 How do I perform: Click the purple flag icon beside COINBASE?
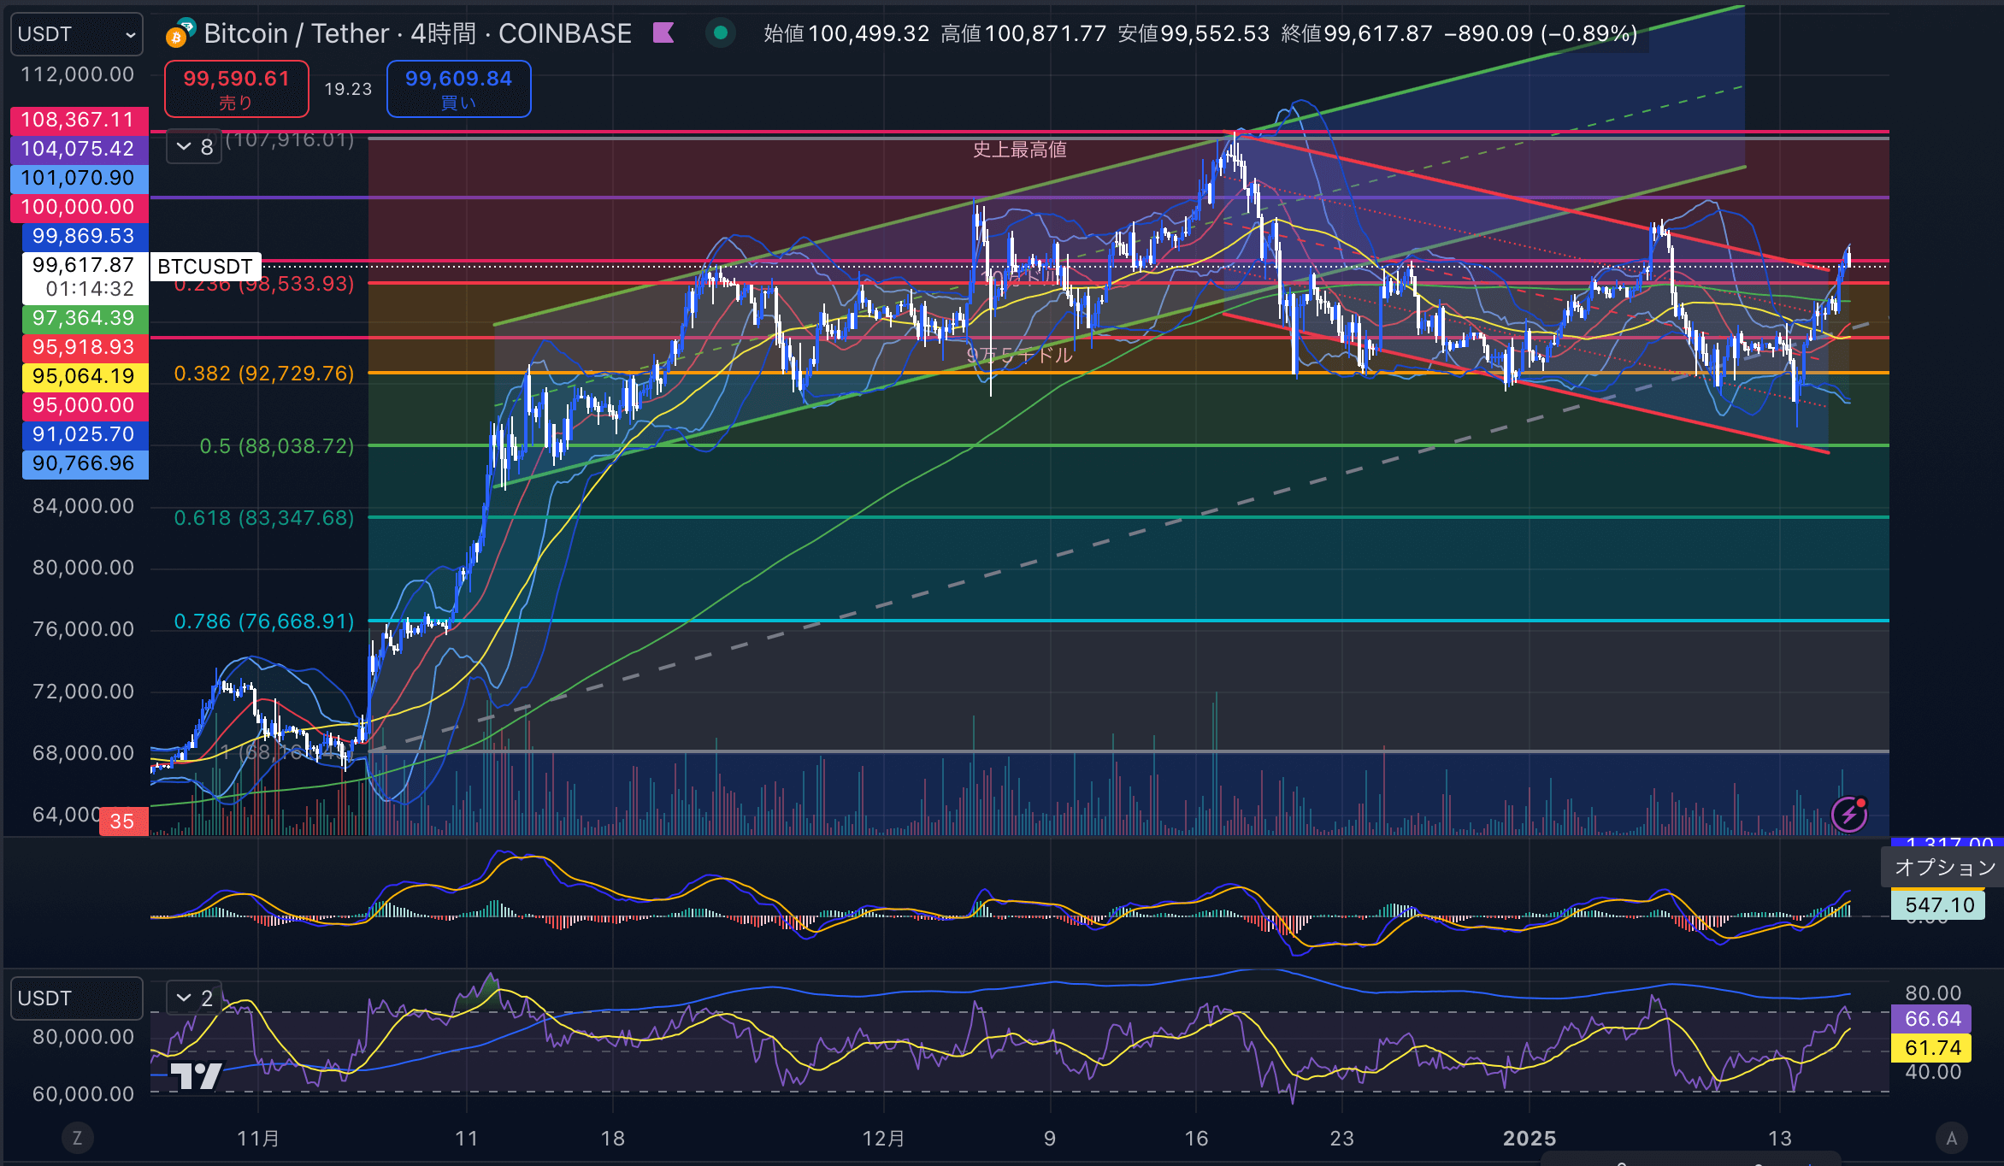point(663,33)
